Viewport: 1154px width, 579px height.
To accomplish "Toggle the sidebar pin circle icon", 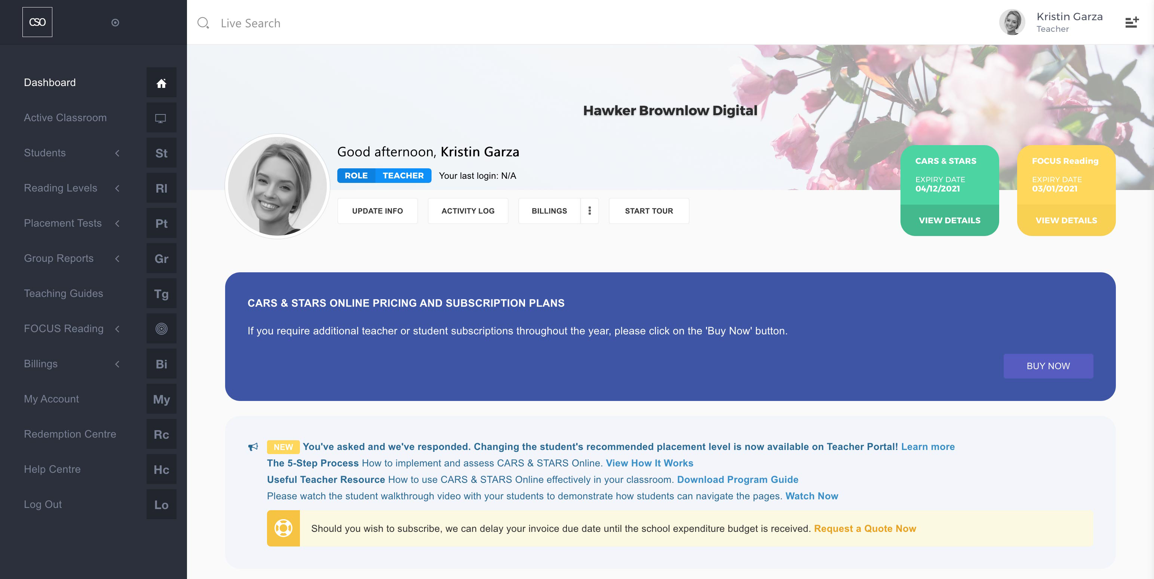I will [x=115, y=22].
